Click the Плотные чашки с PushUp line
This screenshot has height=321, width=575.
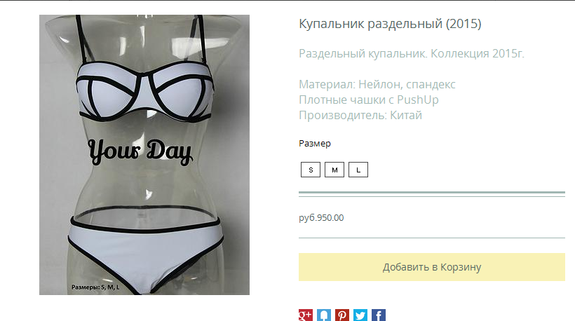coord(369,100)
